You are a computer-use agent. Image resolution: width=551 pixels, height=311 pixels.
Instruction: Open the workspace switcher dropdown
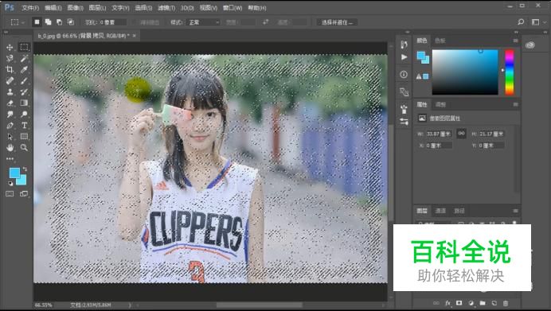pyautogui.click(x=539, y=22)
